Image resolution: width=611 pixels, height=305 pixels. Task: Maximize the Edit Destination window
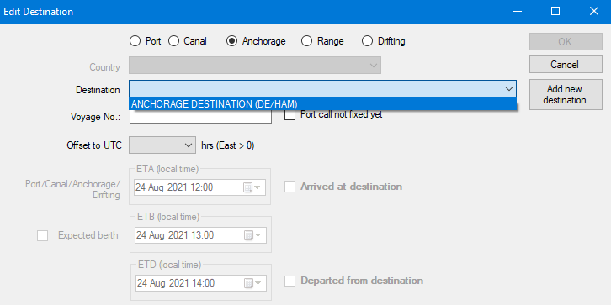[x=555, y=12]
